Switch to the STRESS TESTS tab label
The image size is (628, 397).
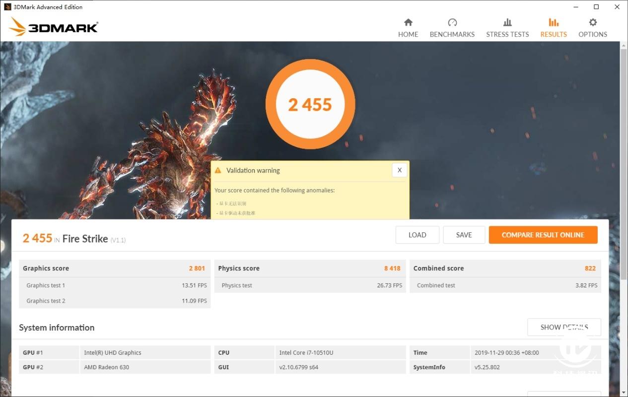[507, 34]
